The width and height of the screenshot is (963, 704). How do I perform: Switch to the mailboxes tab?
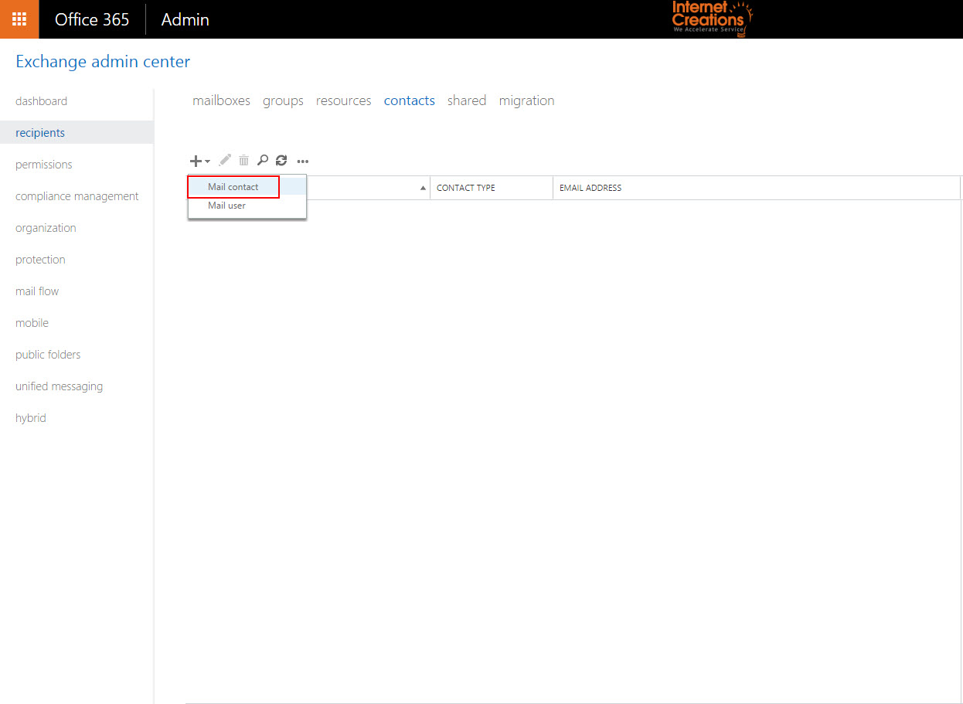(x=221, y=100)
